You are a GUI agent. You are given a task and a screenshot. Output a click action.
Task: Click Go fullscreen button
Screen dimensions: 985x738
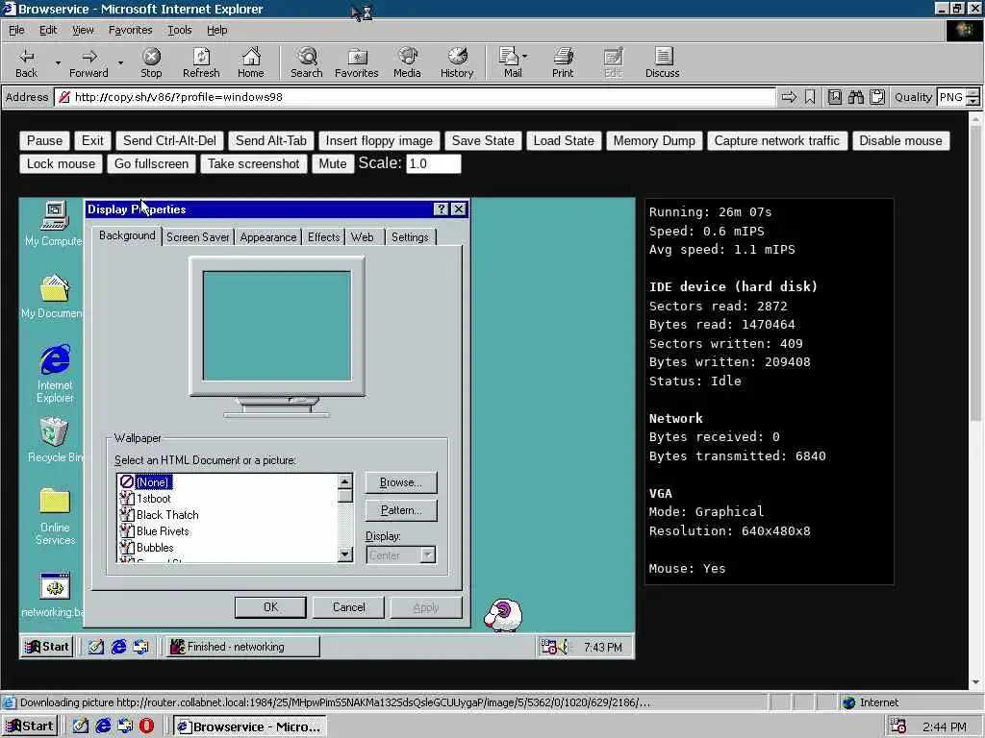tap(151, 163)
